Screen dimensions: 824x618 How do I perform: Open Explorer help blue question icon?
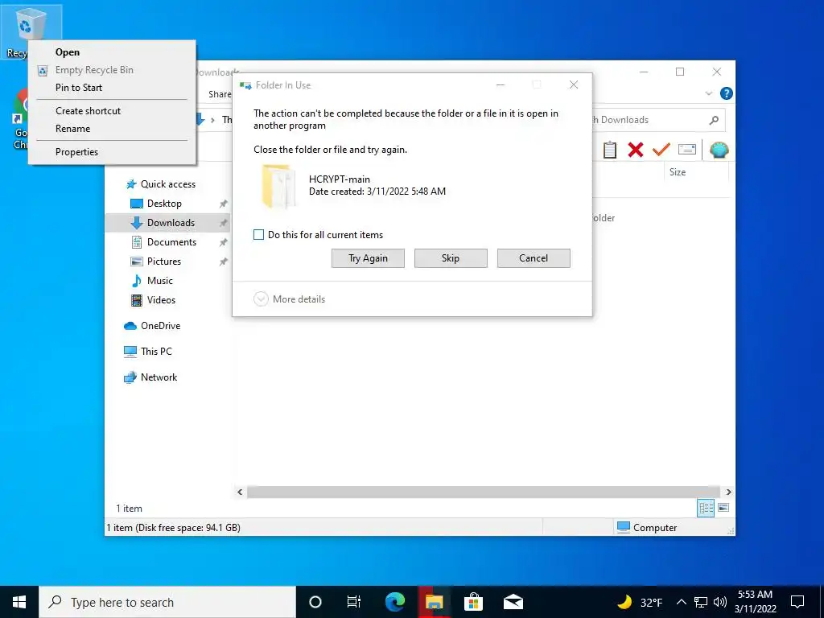[x=727, y=93]
